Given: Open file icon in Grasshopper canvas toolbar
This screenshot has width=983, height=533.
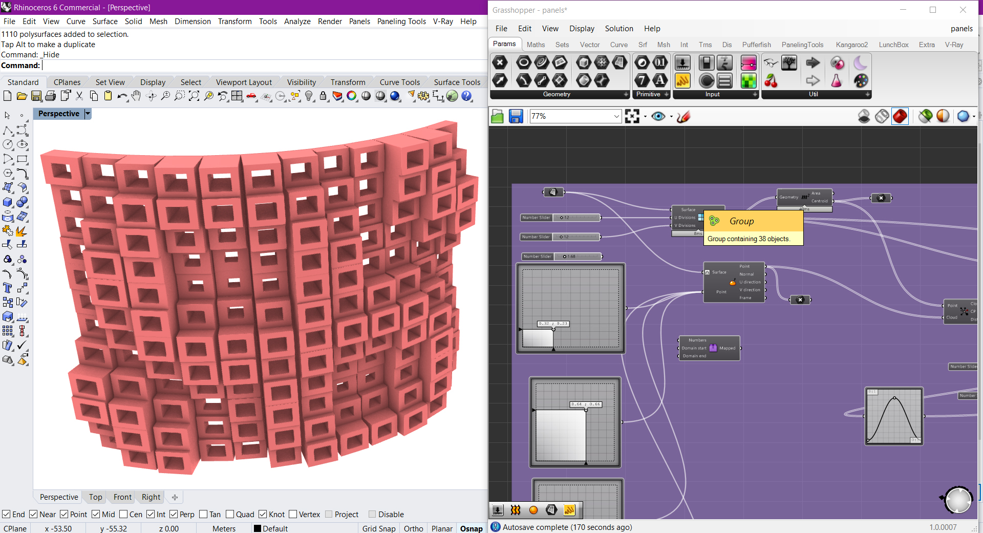Looking at the screenshot, I should click(497, 116).
